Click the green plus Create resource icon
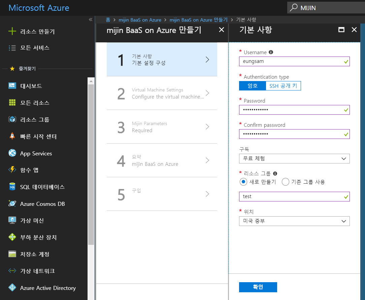 pyautogui.click(x=12, y=31)
